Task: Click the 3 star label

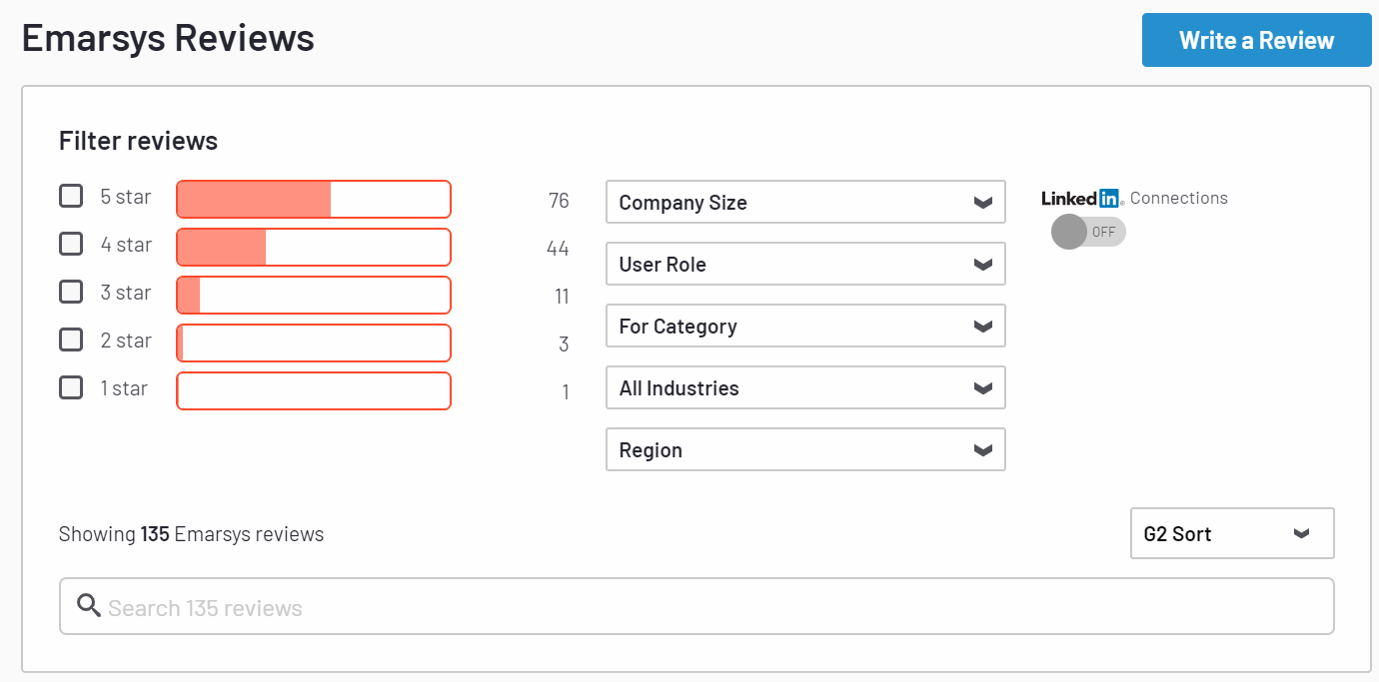Action: point(126,293)
